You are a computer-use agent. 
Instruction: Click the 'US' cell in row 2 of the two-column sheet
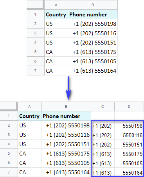(56, 24)
